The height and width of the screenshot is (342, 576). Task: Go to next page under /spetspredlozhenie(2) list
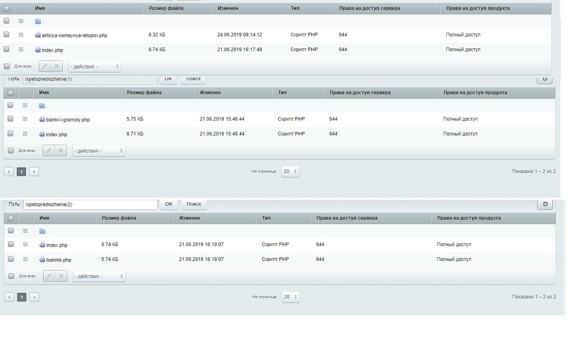tap(34, 297)
